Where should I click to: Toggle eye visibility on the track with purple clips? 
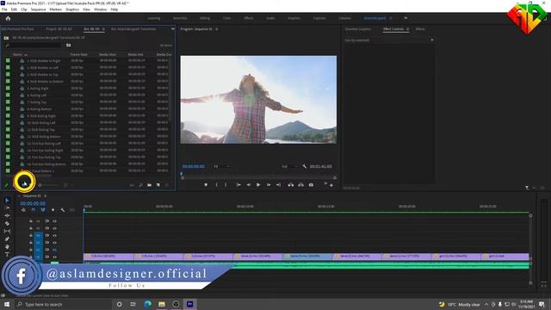(x=54, y=257)
